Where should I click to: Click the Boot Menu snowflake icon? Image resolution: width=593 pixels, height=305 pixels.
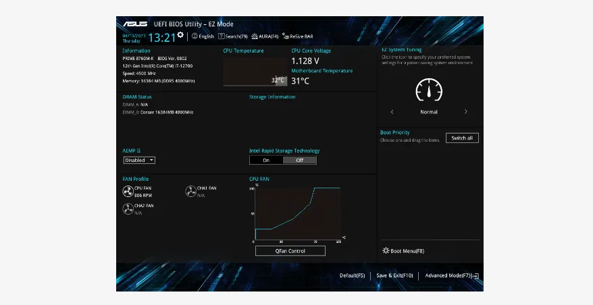386,250
